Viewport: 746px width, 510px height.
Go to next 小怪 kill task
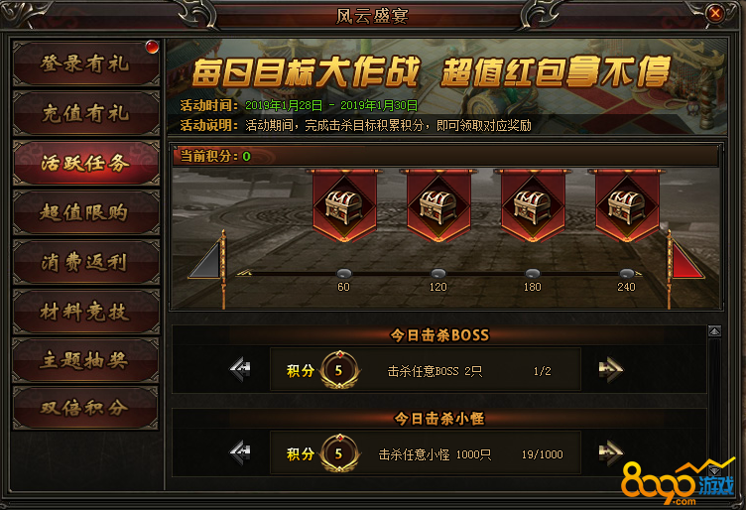610,452
